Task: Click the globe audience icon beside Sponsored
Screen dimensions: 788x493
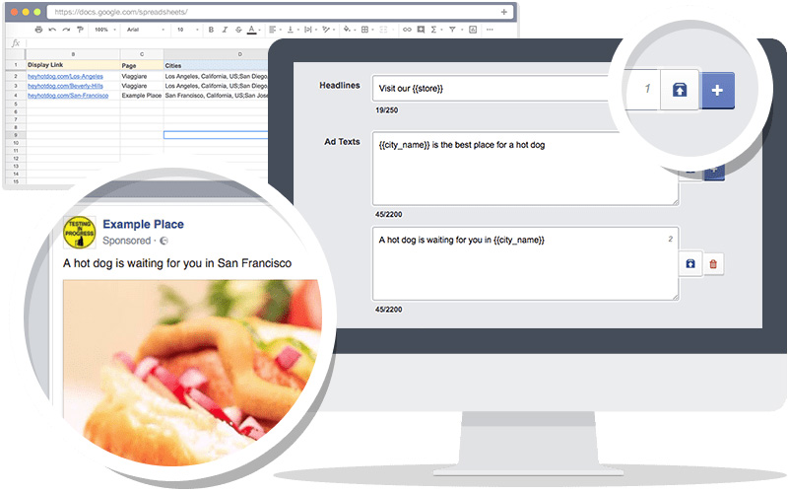Action: coord(164,241)
